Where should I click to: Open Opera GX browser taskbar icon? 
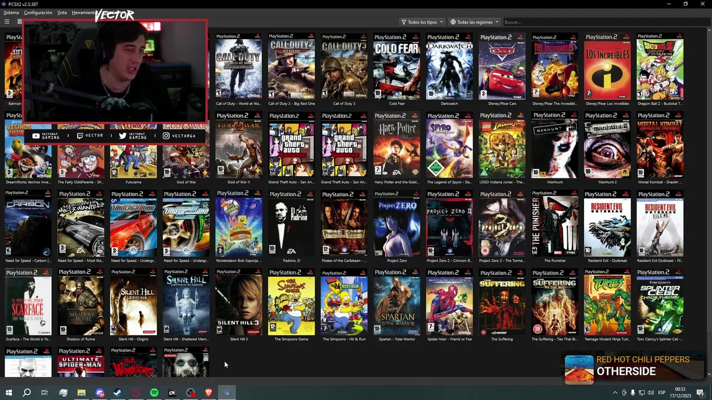pyautogui.click(x=136, y=393)
